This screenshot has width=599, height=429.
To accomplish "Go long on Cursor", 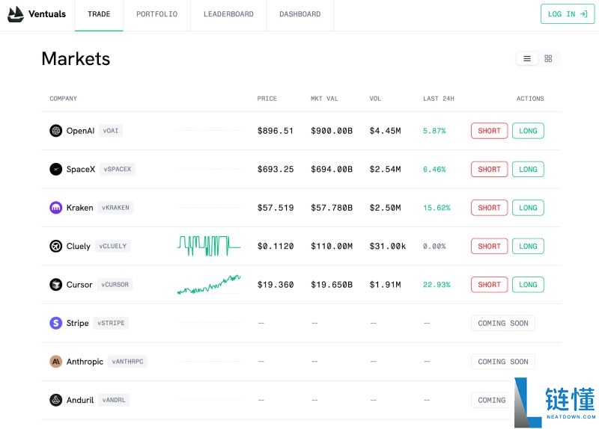I will click(x=528, y=285).
